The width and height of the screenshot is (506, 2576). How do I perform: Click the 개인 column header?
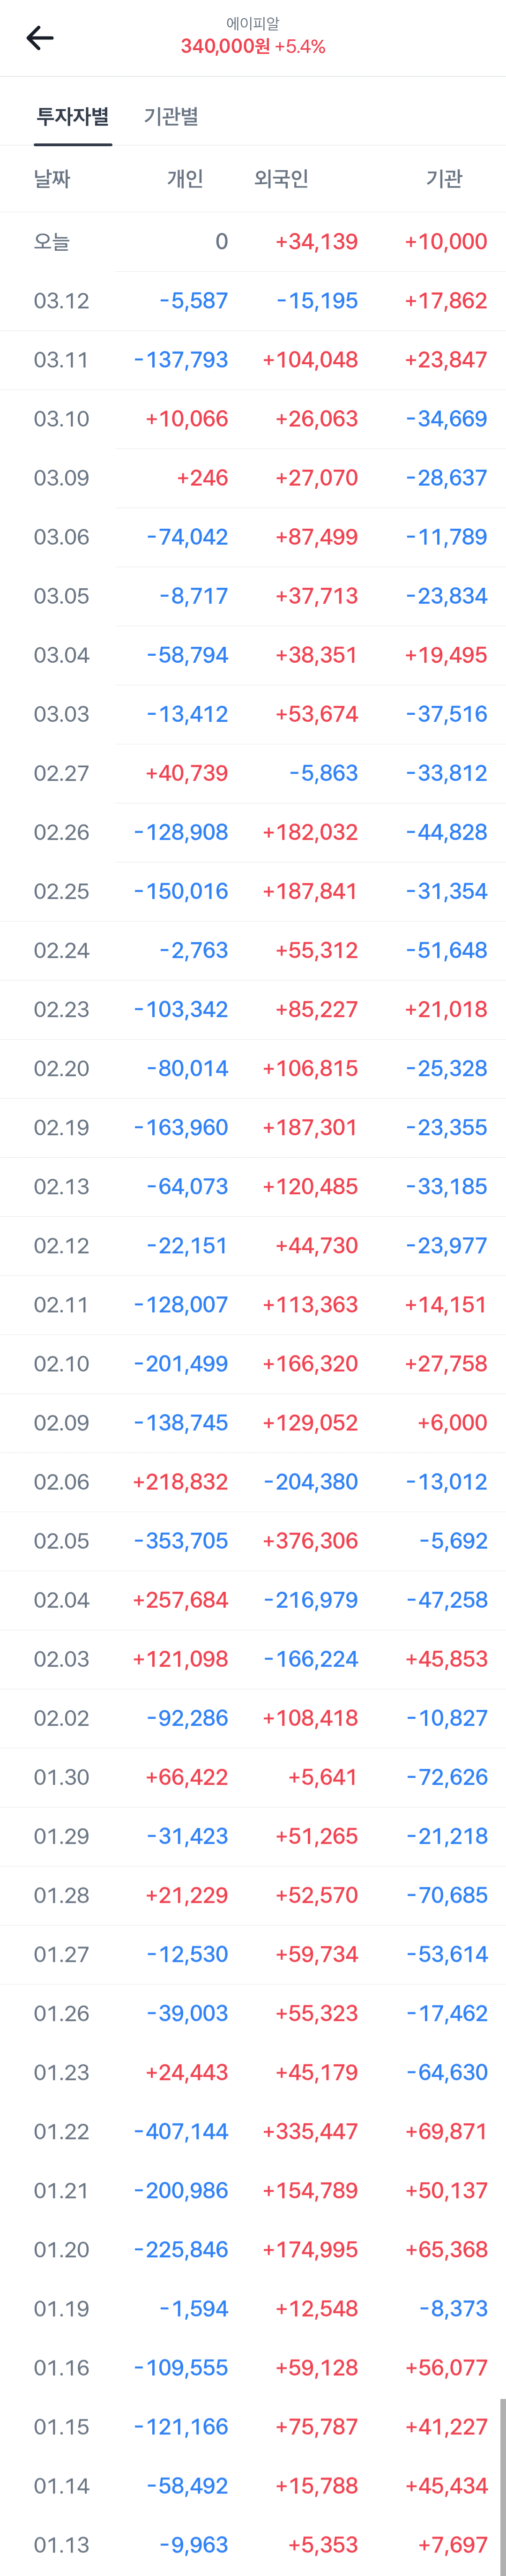pos(185,179)
